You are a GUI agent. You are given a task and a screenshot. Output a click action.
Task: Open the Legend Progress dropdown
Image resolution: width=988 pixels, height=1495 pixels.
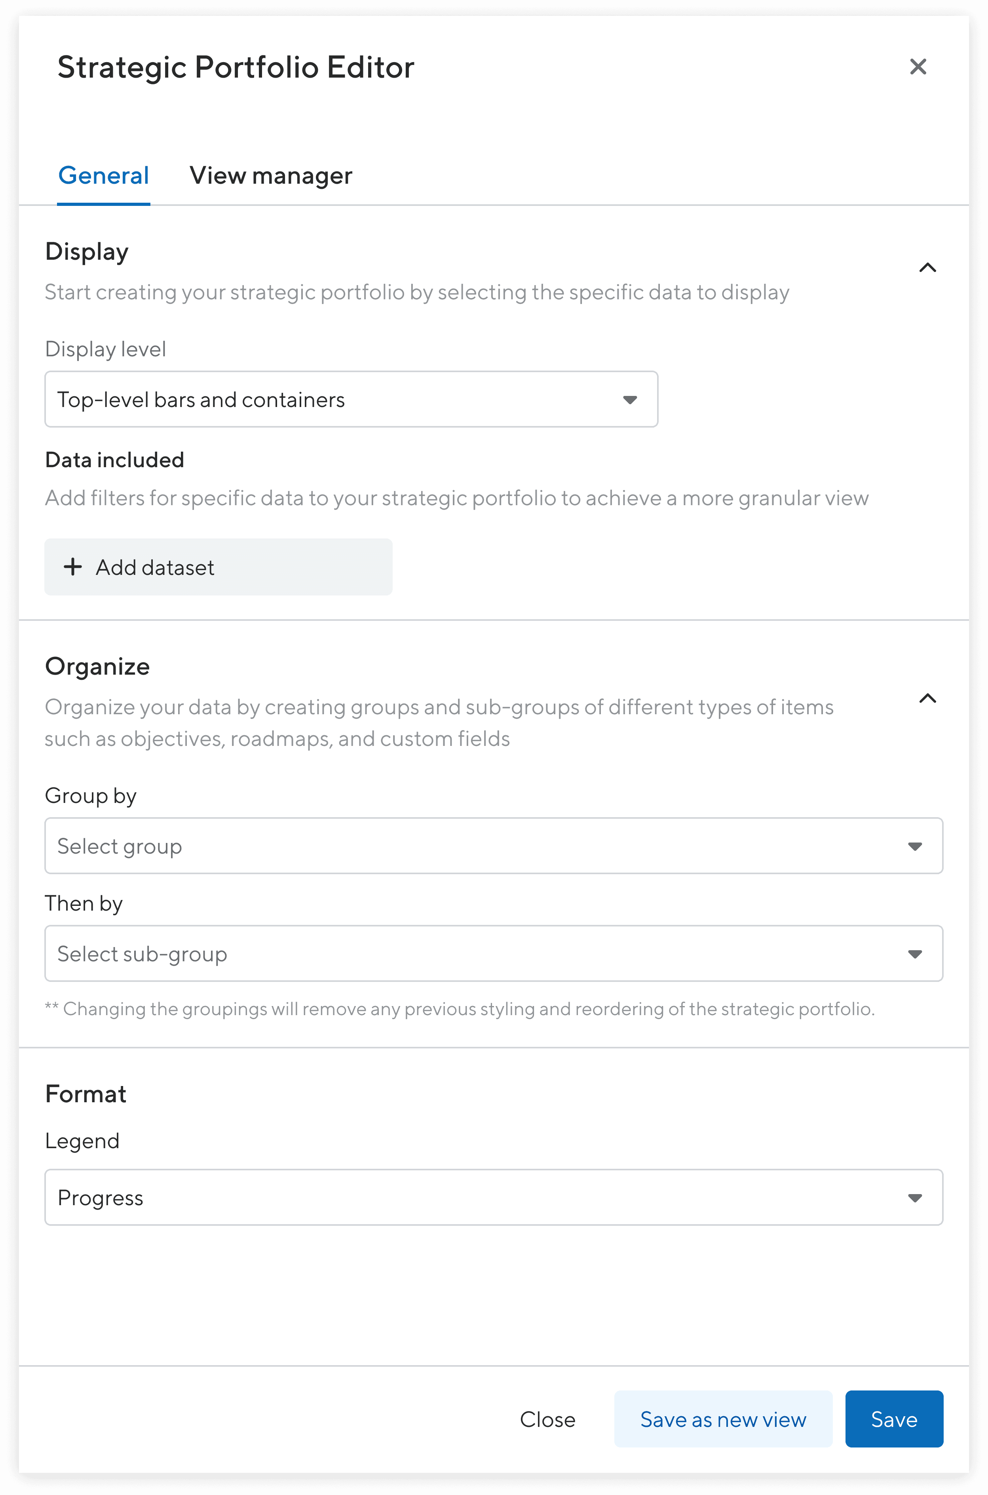click(x=466, y=1198)
